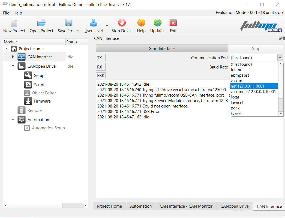Click the module tree scroll-right arrow

(x=86, y=205)
